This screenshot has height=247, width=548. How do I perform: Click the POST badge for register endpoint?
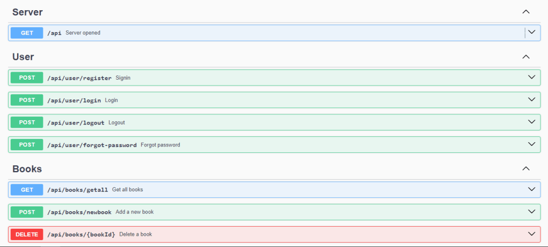tap(27, 78)
